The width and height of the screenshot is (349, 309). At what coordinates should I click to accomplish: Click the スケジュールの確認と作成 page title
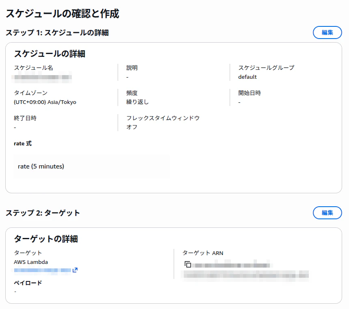pyautogui.click(x=62, y=13)
